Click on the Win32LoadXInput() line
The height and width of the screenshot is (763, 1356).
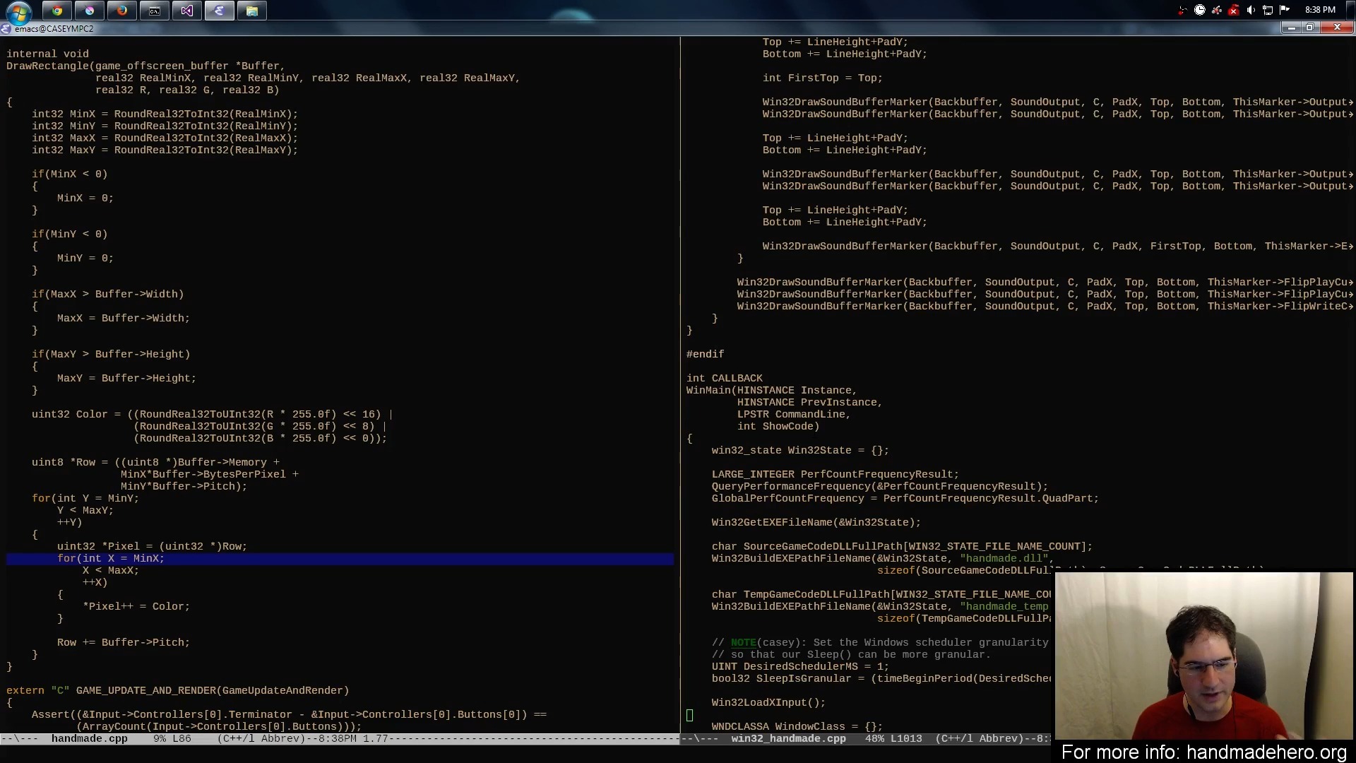pos(768,703)
